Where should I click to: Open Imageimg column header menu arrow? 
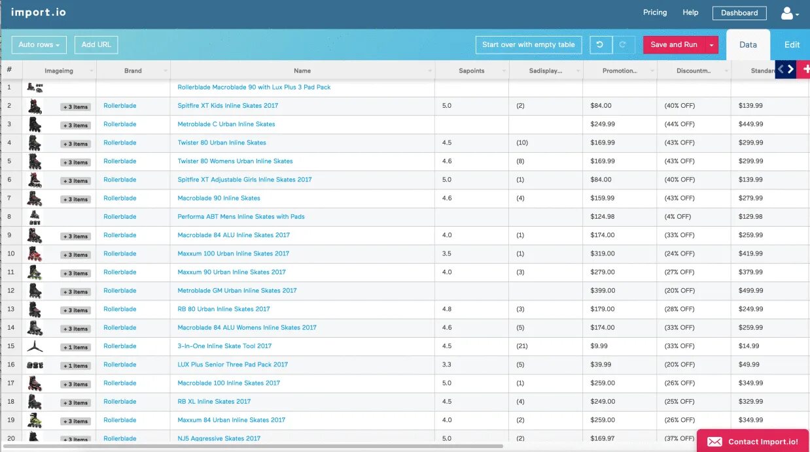coord(91,71)
